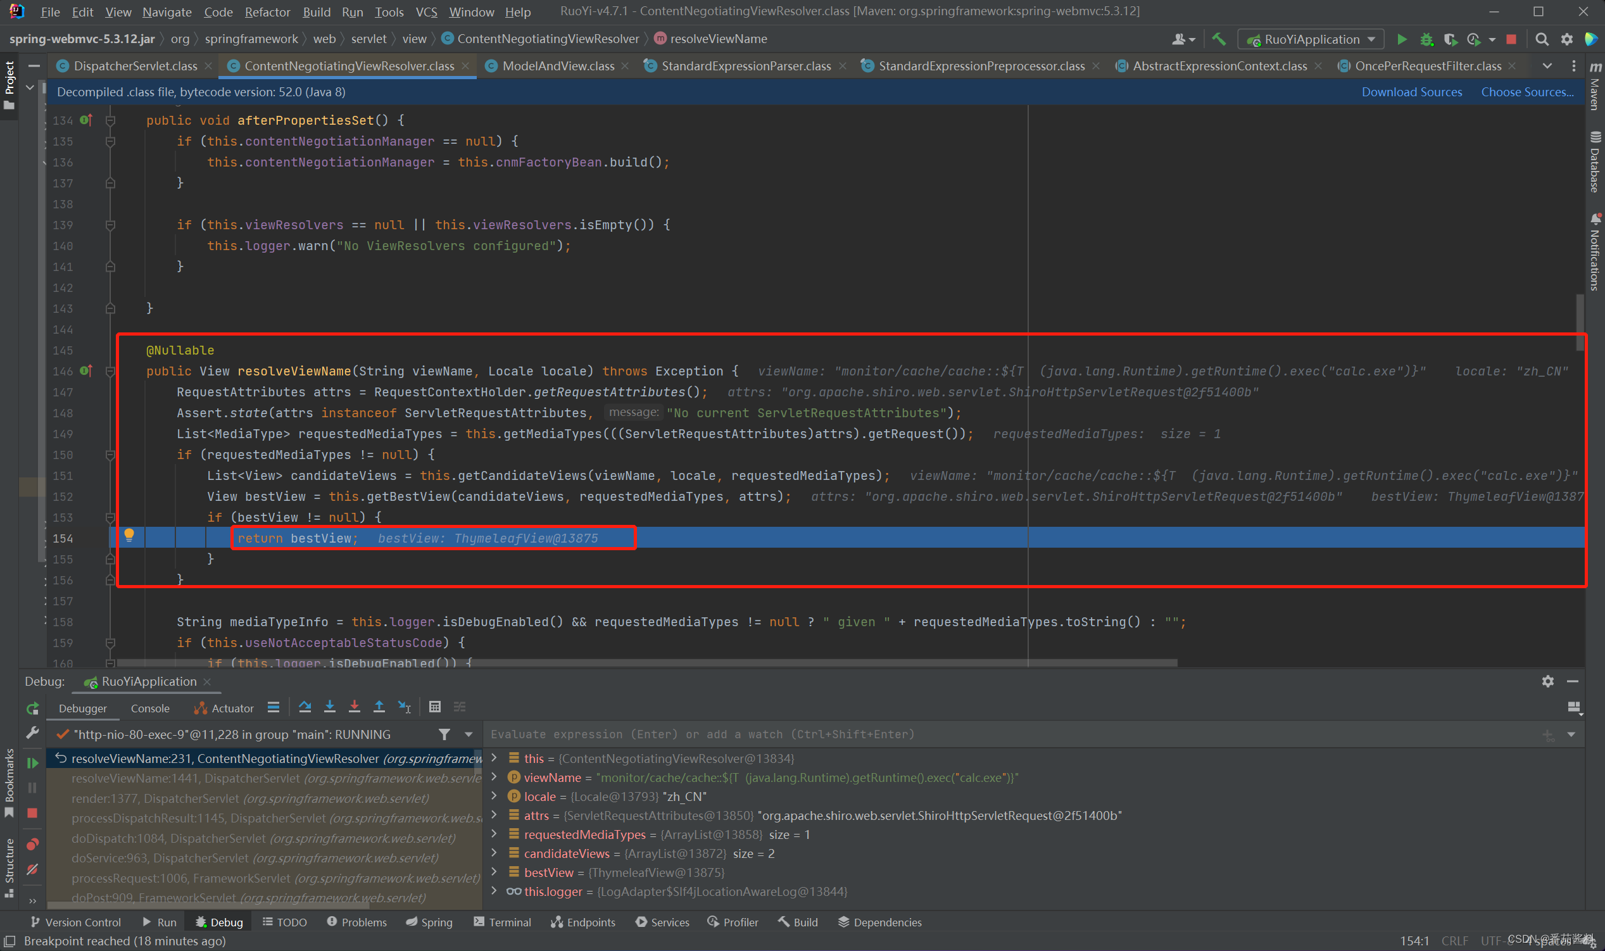The height and width of the screenshot is (951, 1605).
Task: Click the editor horizontal scrollbar
Action: click(x=647, y=664)
